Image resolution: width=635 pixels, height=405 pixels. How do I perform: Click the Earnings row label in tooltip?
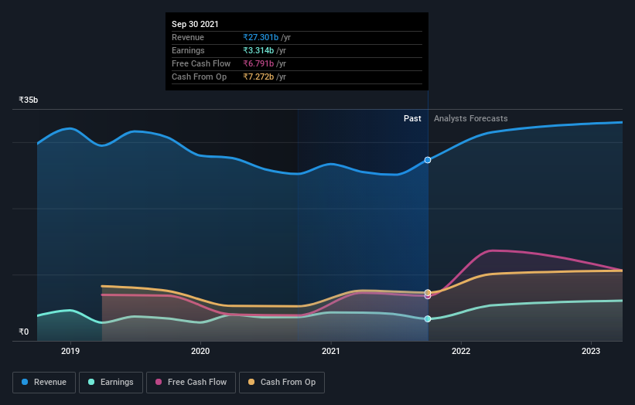188,50
